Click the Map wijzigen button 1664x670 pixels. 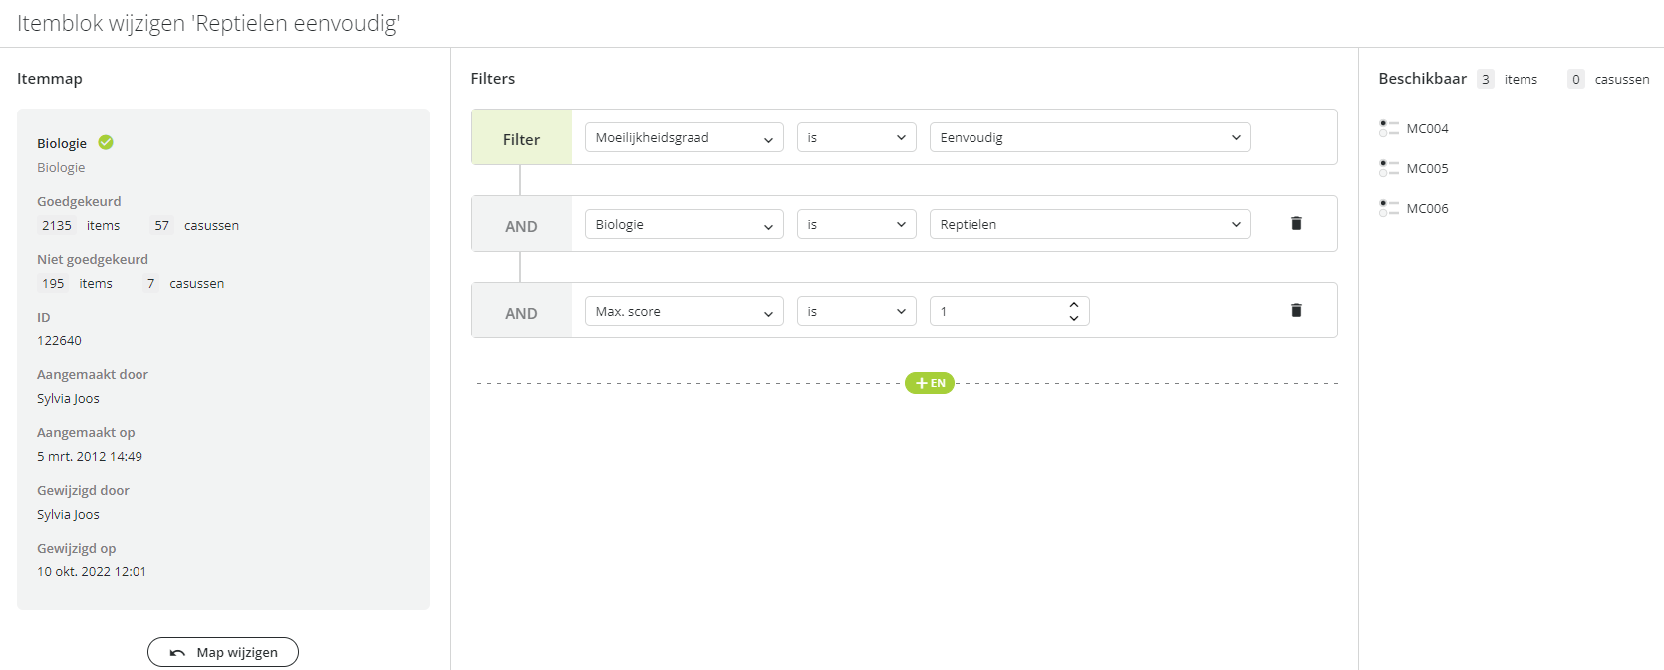223,652
